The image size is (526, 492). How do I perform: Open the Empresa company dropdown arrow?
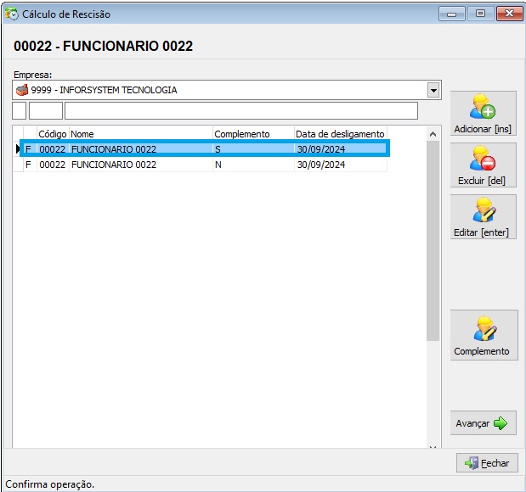pyautogui.click(x=433, y=90)
